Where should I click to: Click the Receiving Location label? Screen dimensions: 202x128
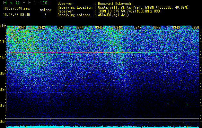pyautogui.click(x=75, y=7)
